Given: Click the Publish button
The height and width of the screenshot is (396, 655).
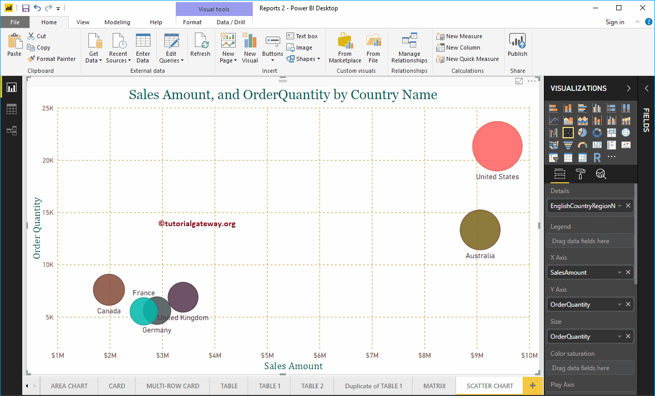Looking at the screenshot, I should [x=517, y=46].
